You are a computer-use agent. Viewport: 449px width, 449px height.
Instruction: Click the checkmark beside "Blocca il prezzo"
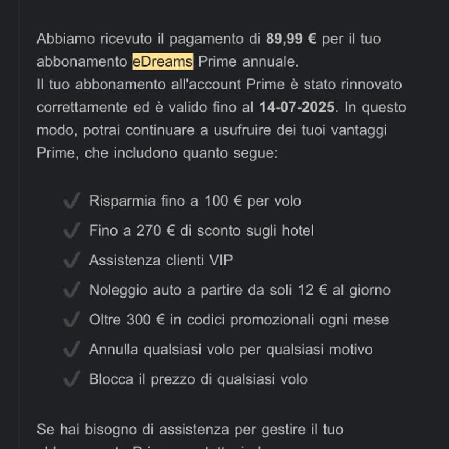pyautogui.click(x=71, y=380)
